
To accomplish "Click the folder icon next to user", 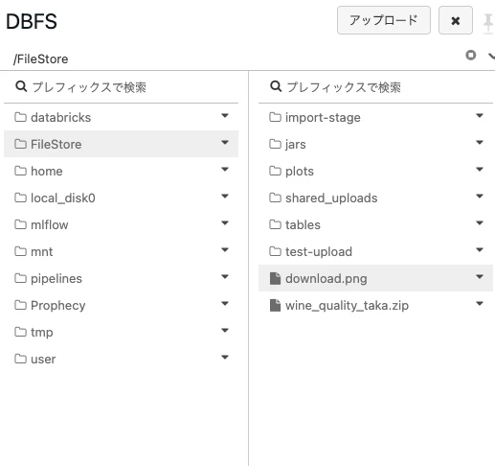I will pos(20,359).
